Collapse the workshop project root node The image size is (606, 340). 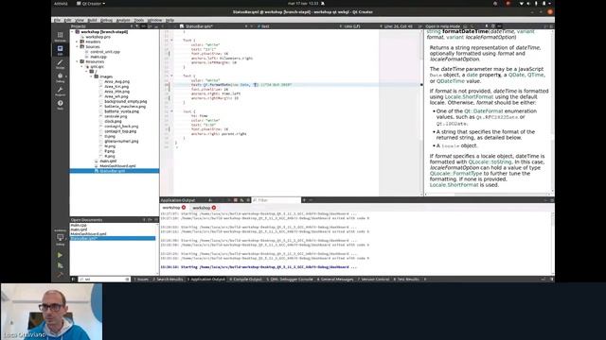(x=72, y=32)
